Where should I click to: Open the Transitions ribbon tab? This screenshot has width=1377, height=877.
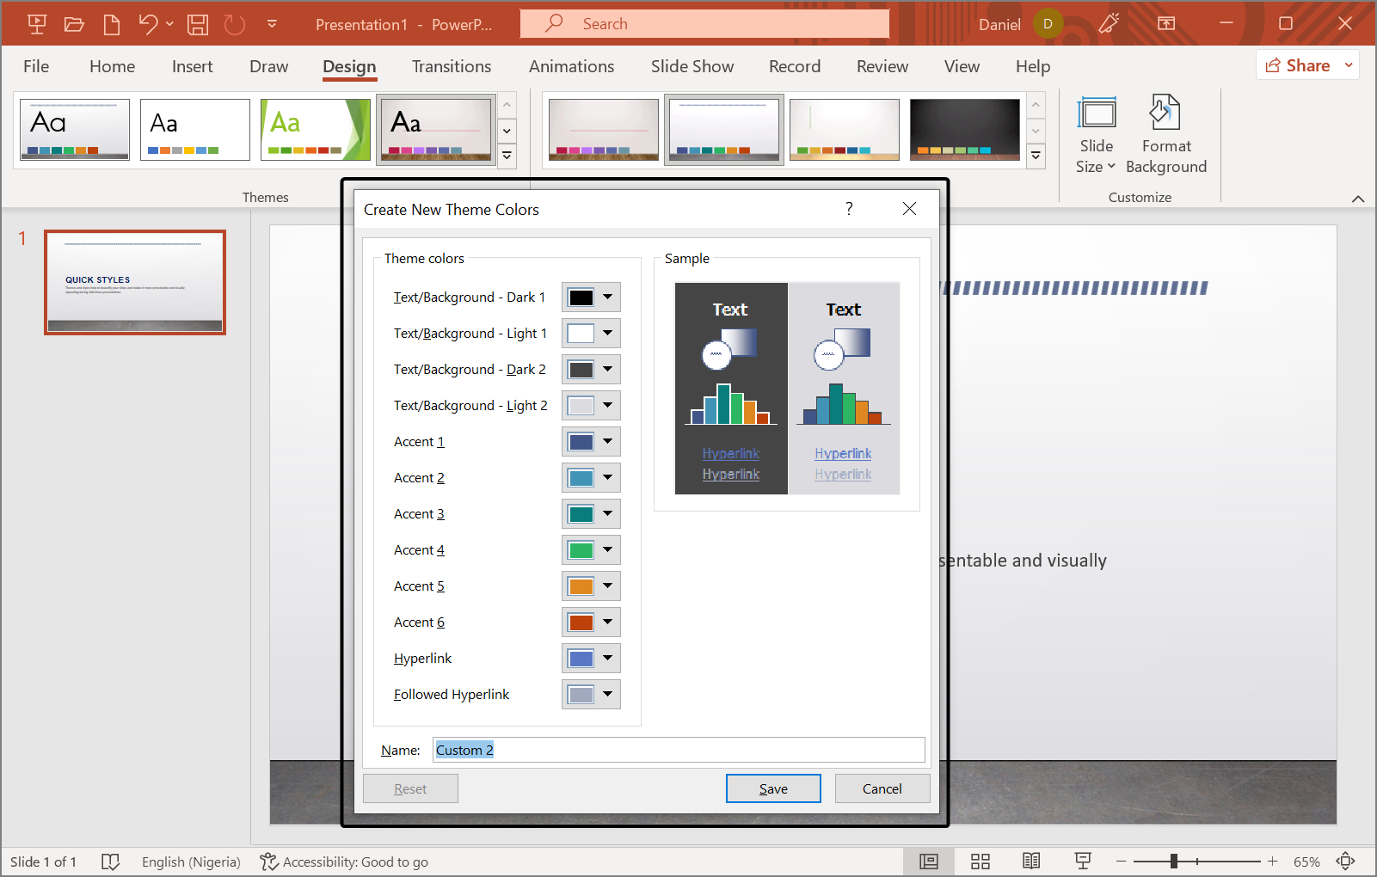pyautogui.click(x=451, y=66)
